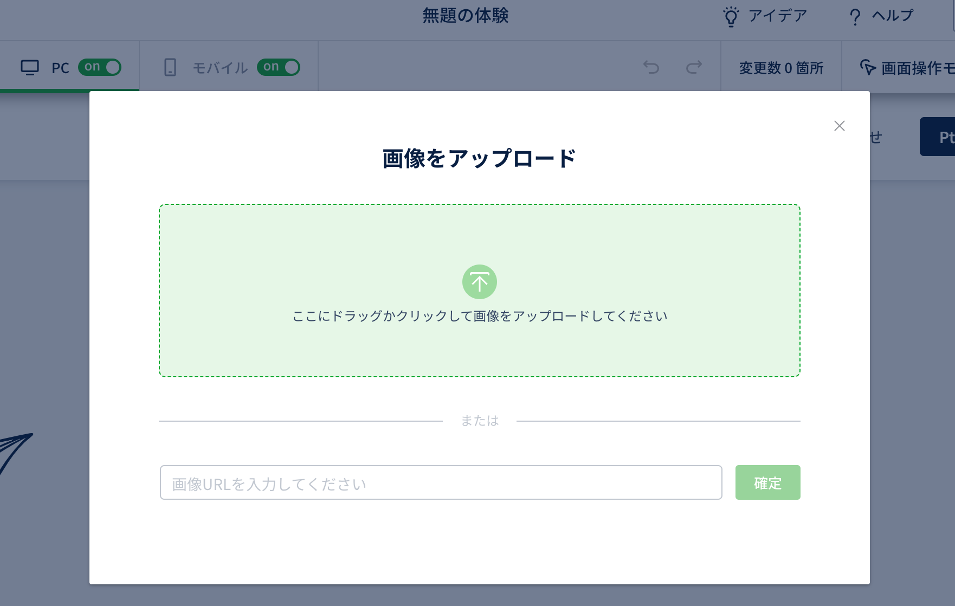The height and width of the screenshot is (606, 955).
Task: Click into the 画像URL input field
Action: point(441,482)
